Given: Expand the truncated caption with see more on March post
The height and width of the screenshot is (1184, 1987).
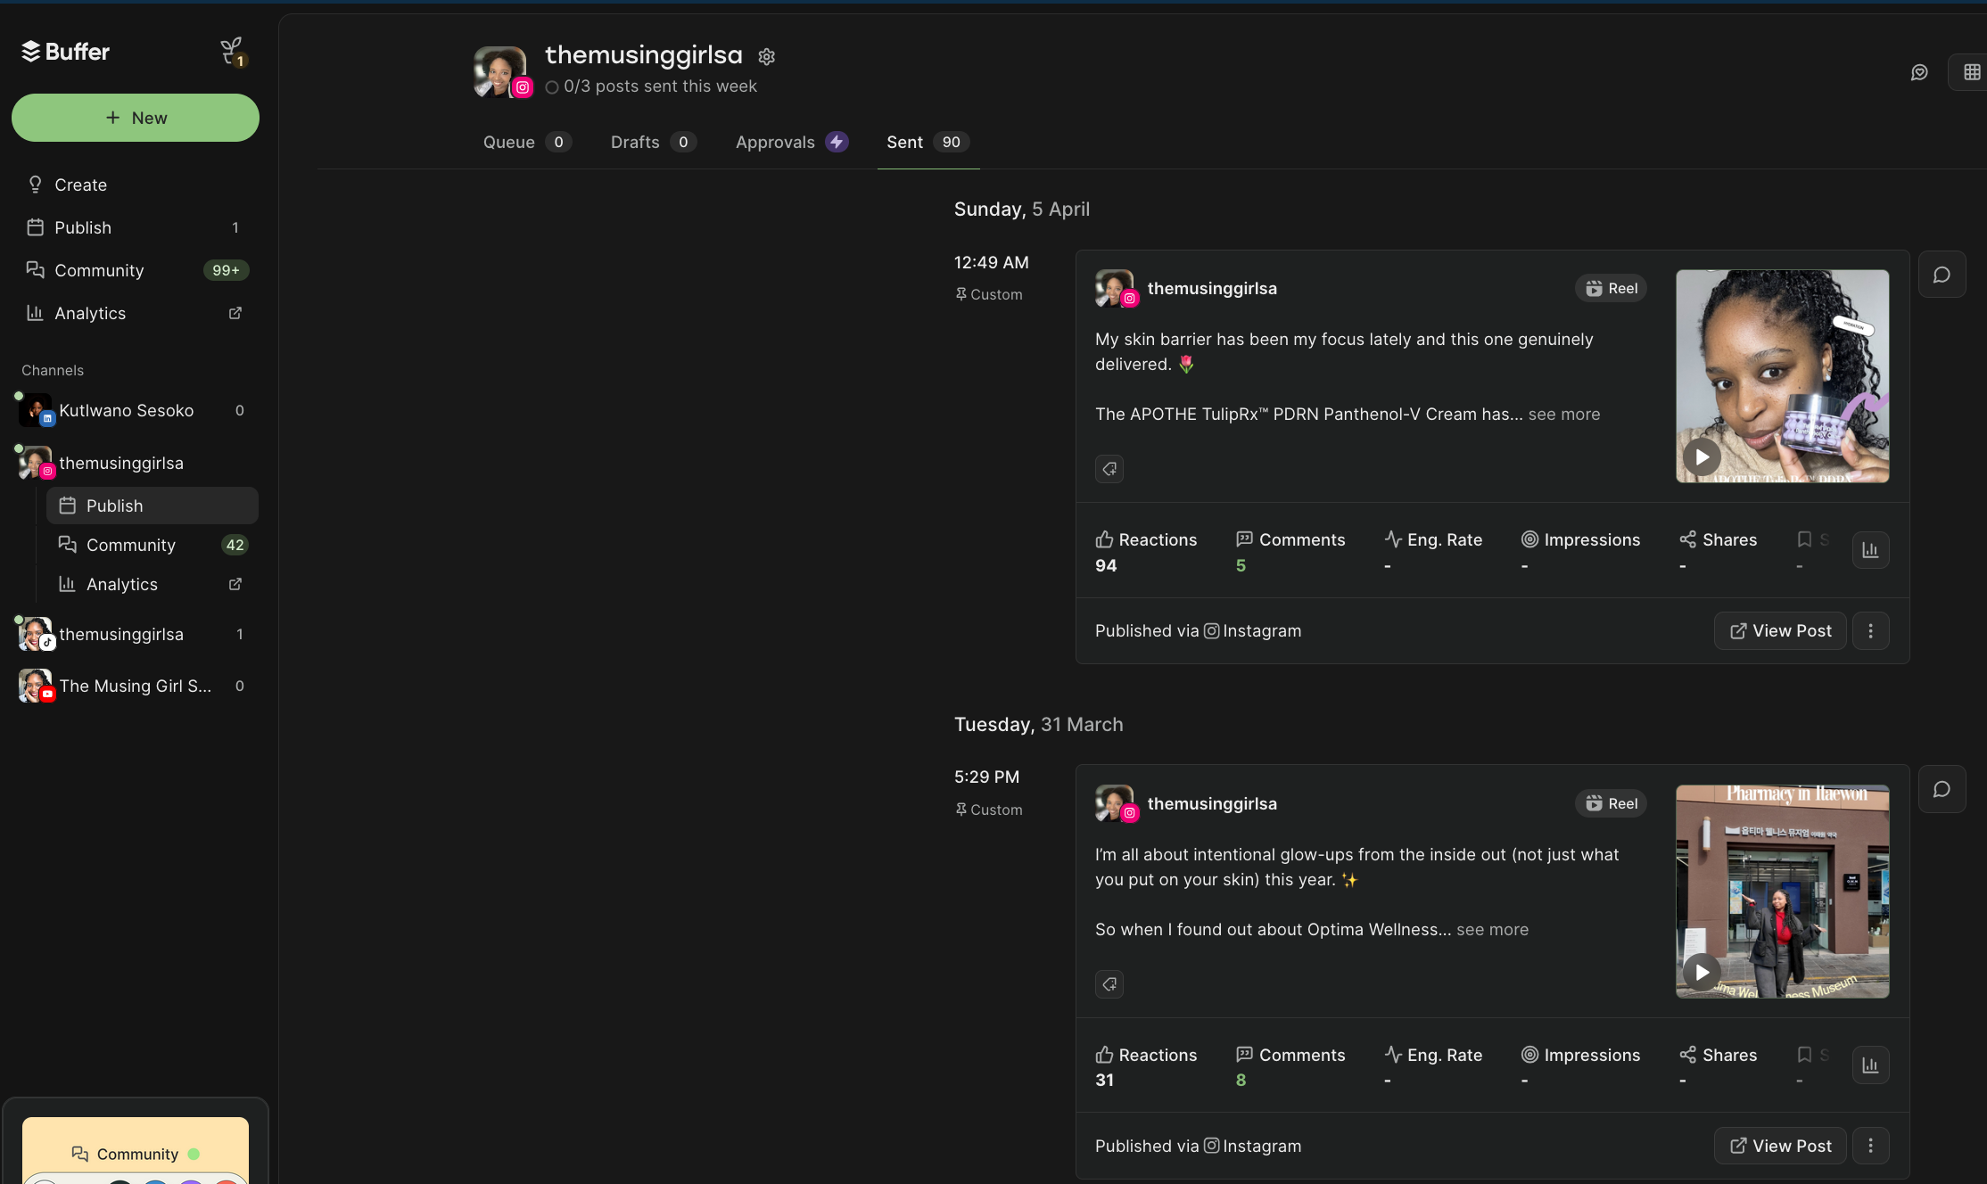Looking at the screenshot, I should click(1493, 929).
